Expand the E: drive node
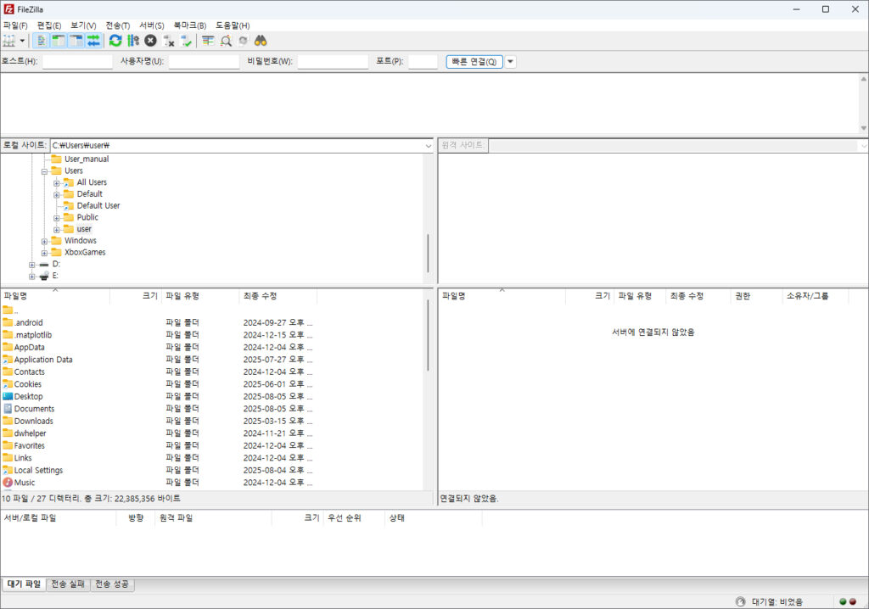Screen dimensions: 869x609 click(32, 276)
